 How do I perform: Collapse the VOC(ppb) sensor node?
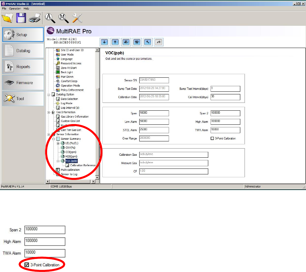tap(58, 161)
